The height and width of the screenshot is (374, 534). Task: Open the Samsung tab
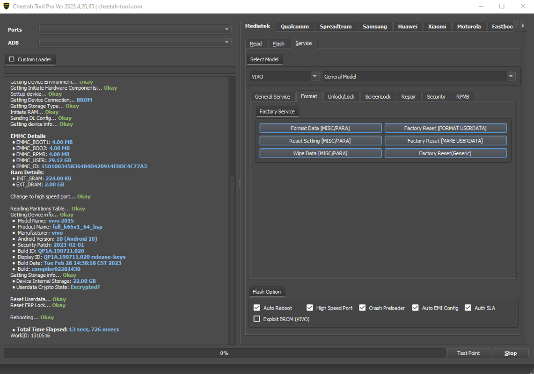pyautogui.click(x=374, y=27)
